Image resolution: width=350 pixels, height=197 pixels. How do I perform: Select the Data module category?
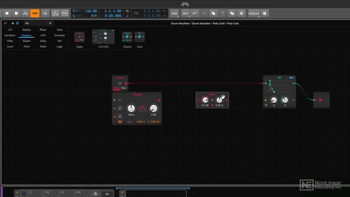point(60,30)
